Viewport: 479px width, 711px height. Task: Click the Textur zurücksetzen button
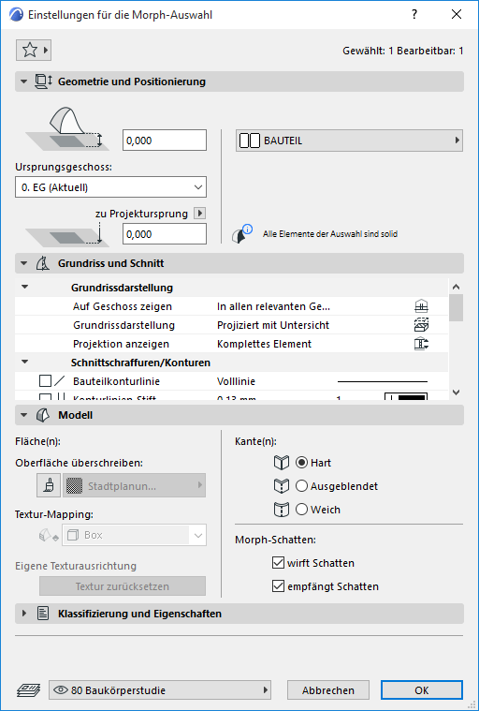[123, 586]
